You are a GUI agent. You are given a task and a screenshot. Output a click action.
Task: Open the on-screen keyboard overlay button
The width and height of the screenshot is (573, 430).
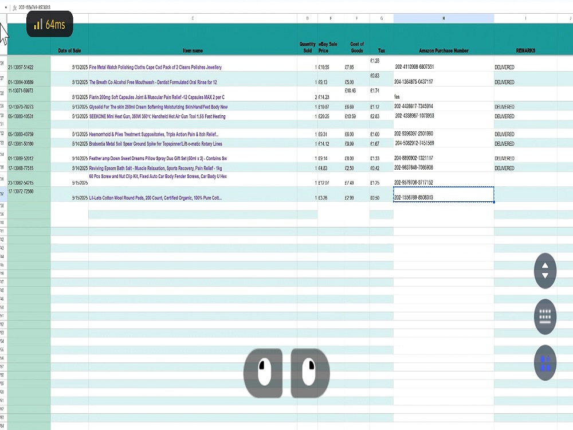(x=545, y=316)
